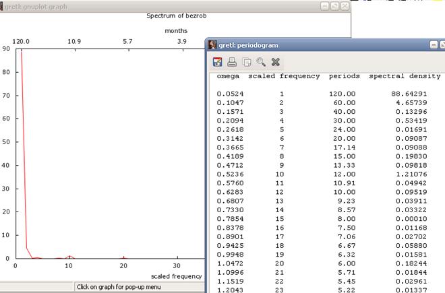This screenshot has height=293, width=445.
Task: Print the periodogram output
Action: pyautogui.click(x=232, y=62)
